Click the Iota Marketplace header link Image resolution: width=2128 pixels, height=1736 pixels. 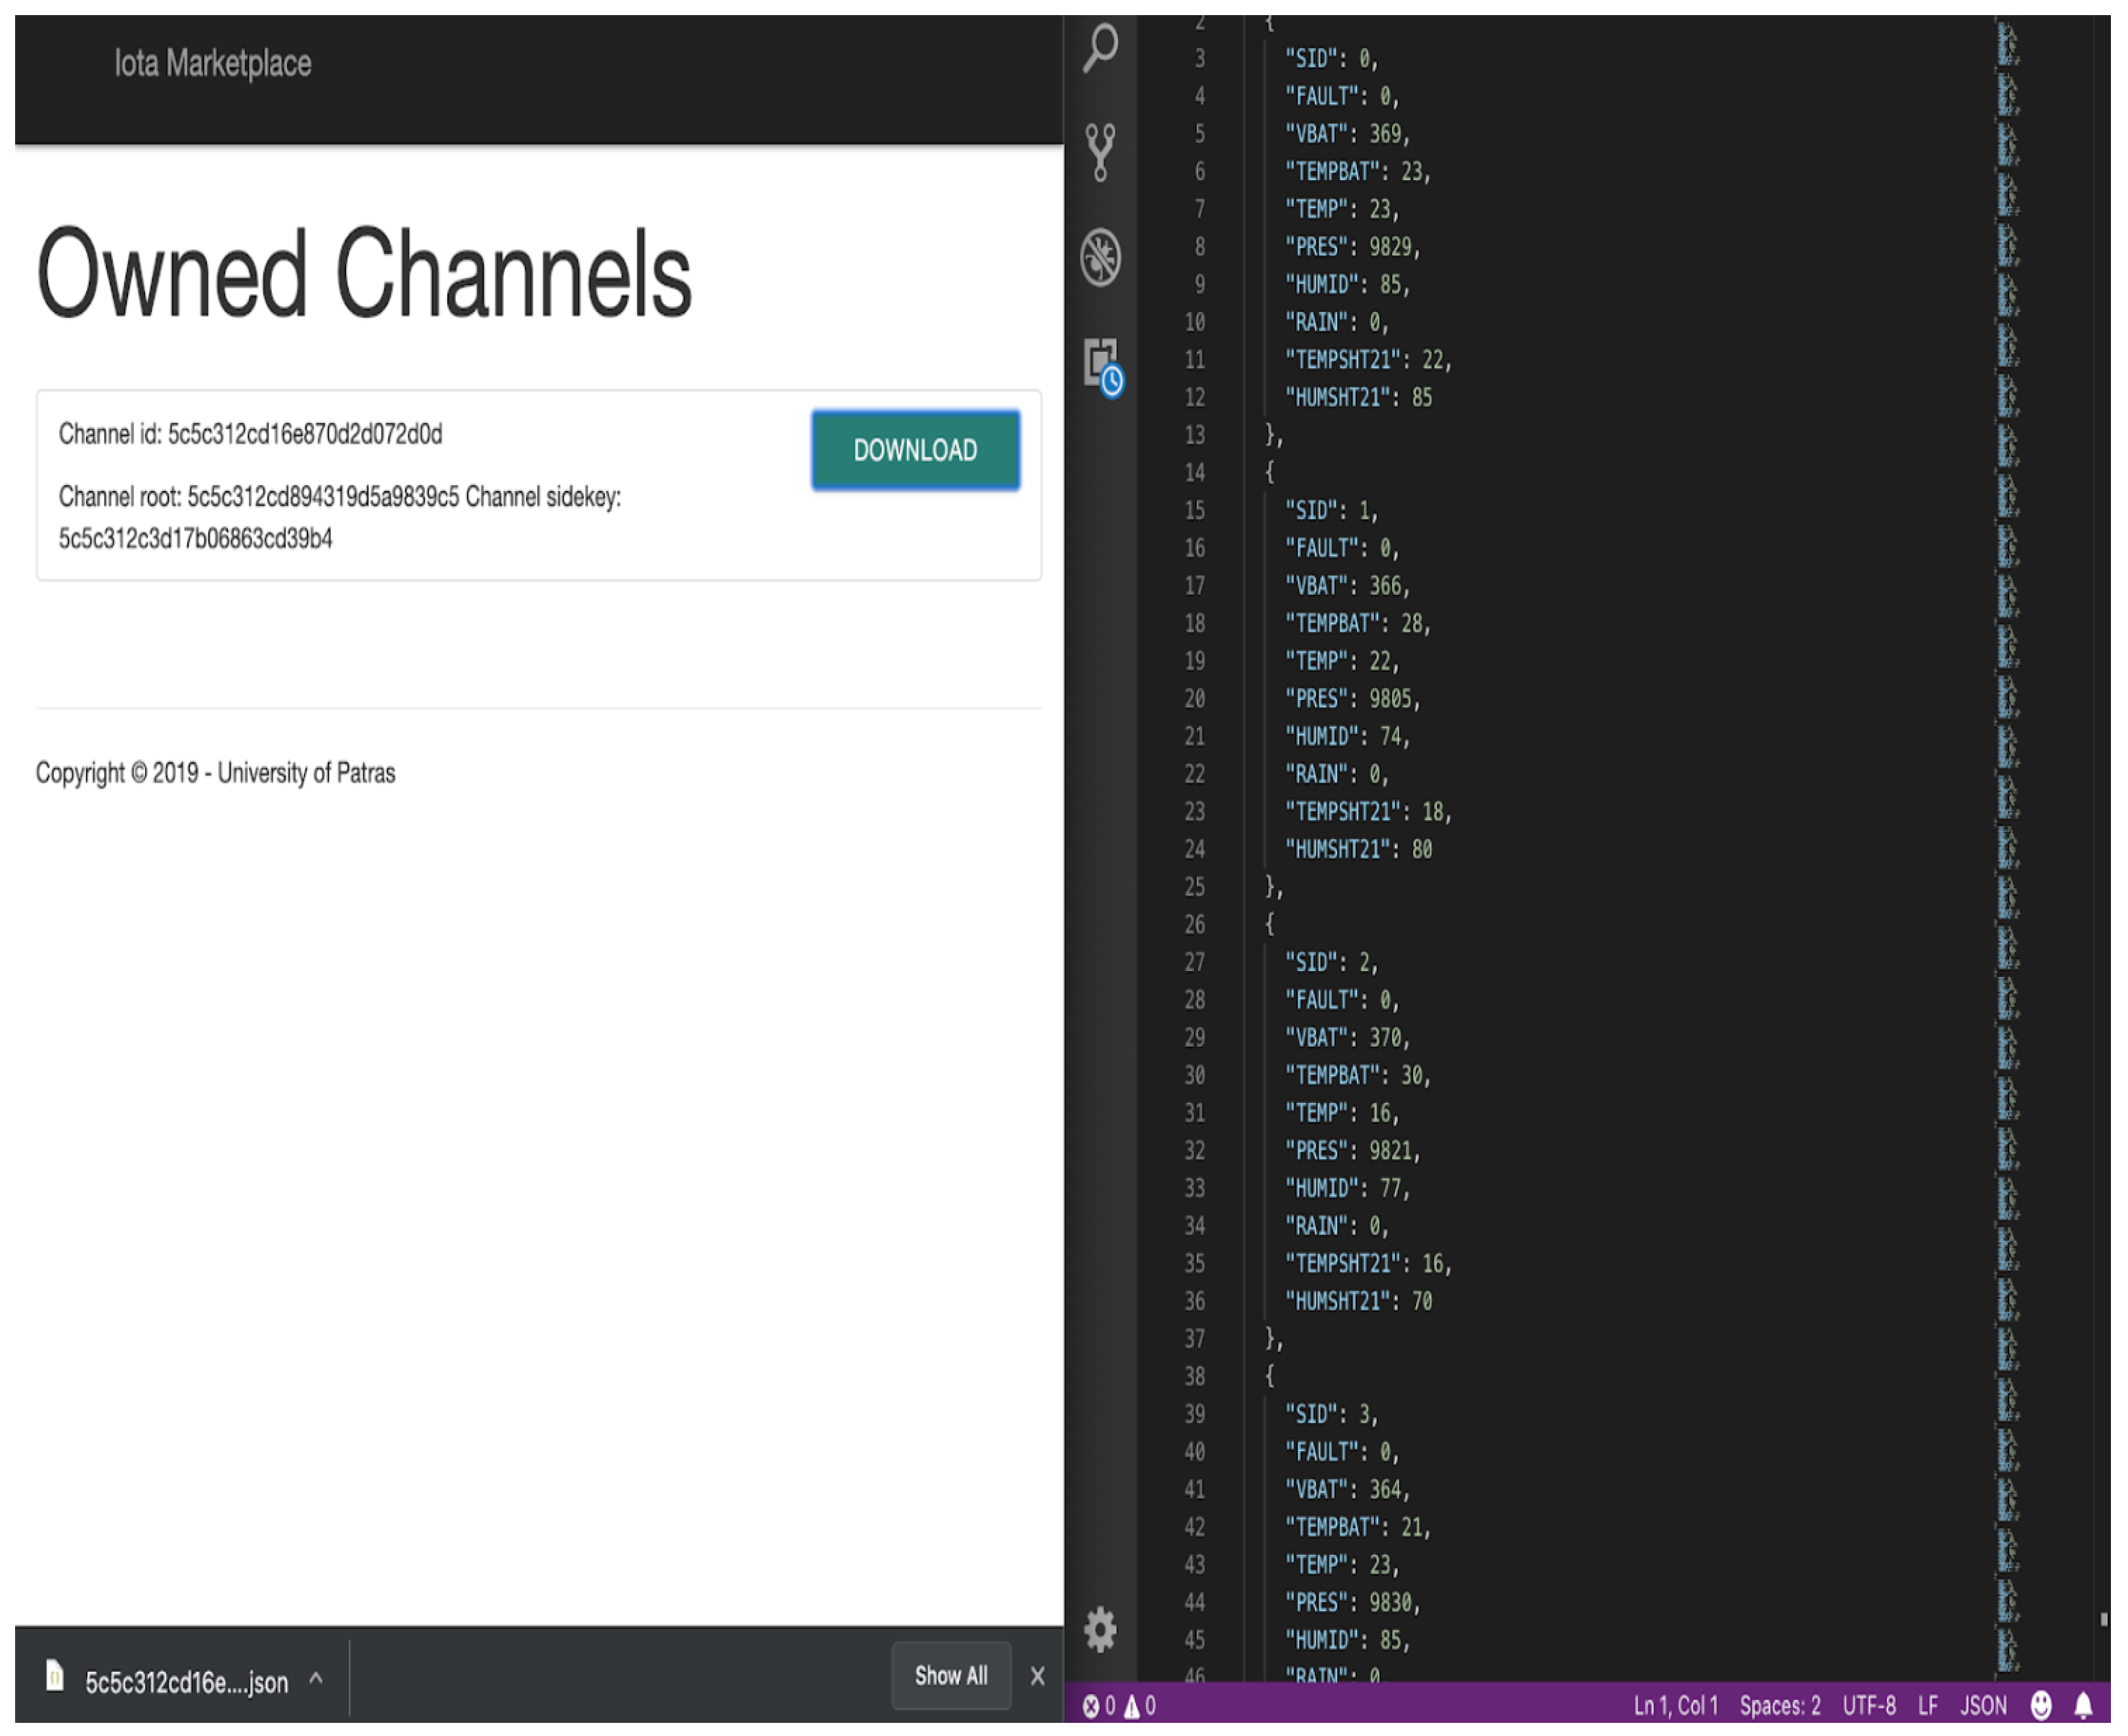(x=213, y=64)
